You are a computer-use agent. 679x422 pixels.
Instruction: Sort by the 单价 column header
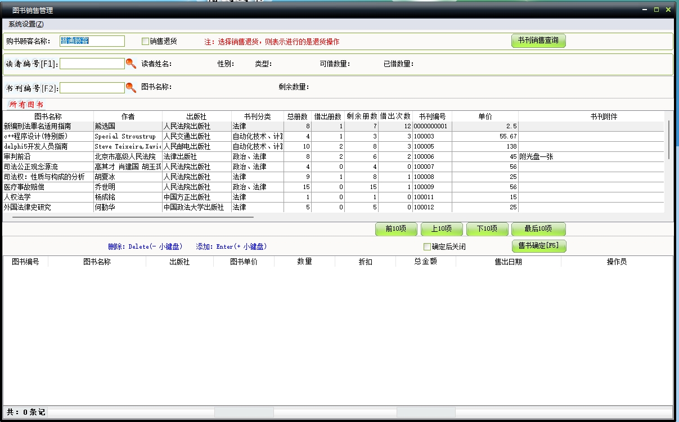(x=485, y=116)
